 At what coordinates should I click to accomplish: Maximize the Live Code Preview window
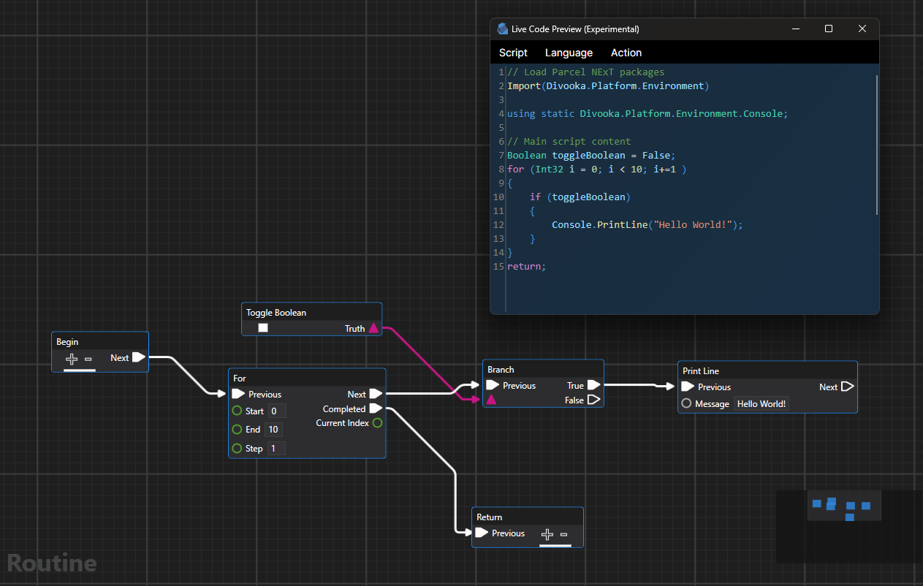(829, 29)
